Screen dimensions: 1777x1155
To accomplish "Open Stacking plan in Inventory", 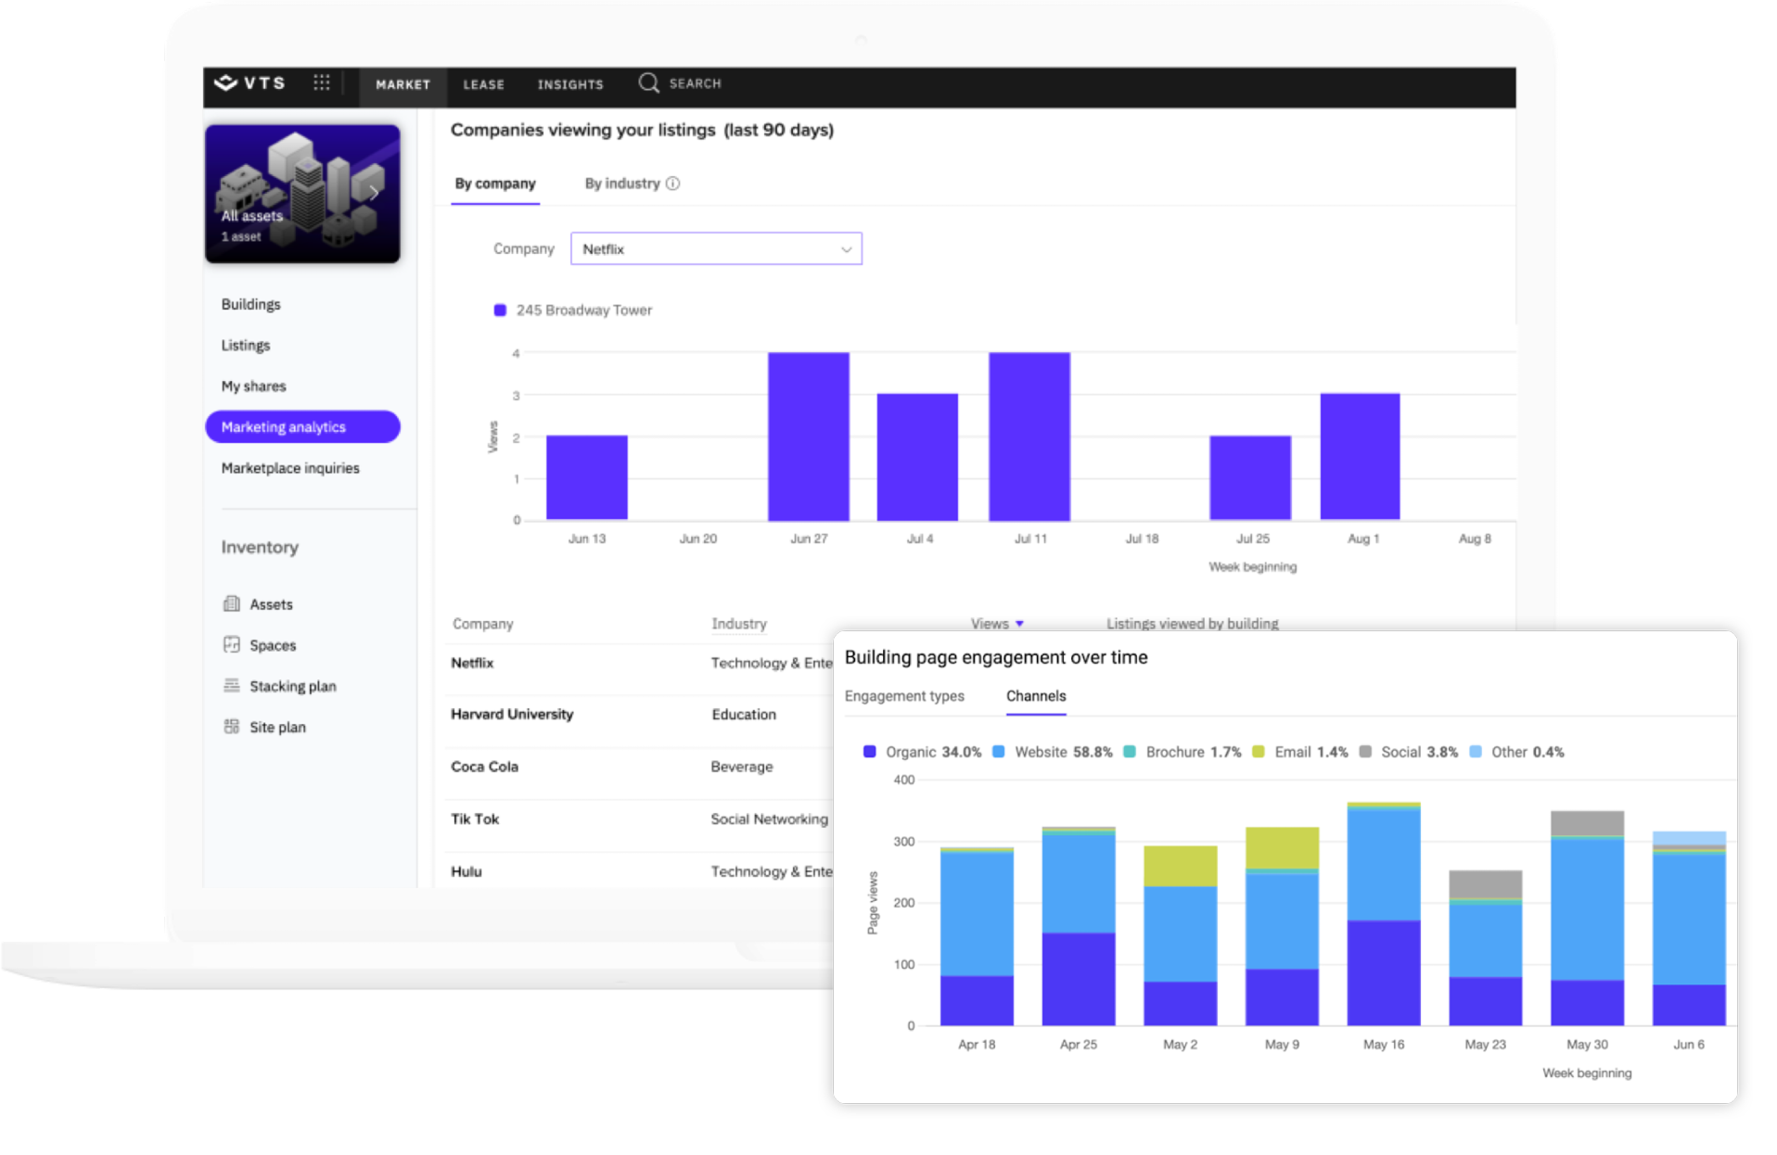I will click(292, 686).
